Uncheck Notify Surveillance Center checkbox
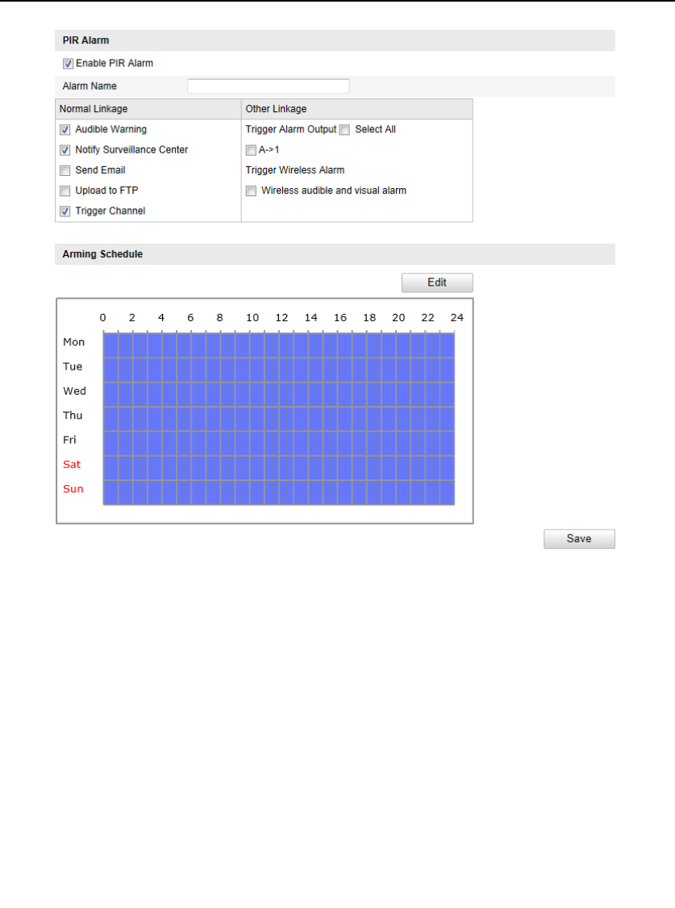Screen dimensions: 675x908 pos(65,150)
